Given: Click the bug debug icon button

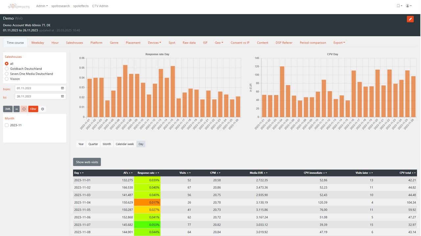Looking at the screenshot, I should point(42,109).
